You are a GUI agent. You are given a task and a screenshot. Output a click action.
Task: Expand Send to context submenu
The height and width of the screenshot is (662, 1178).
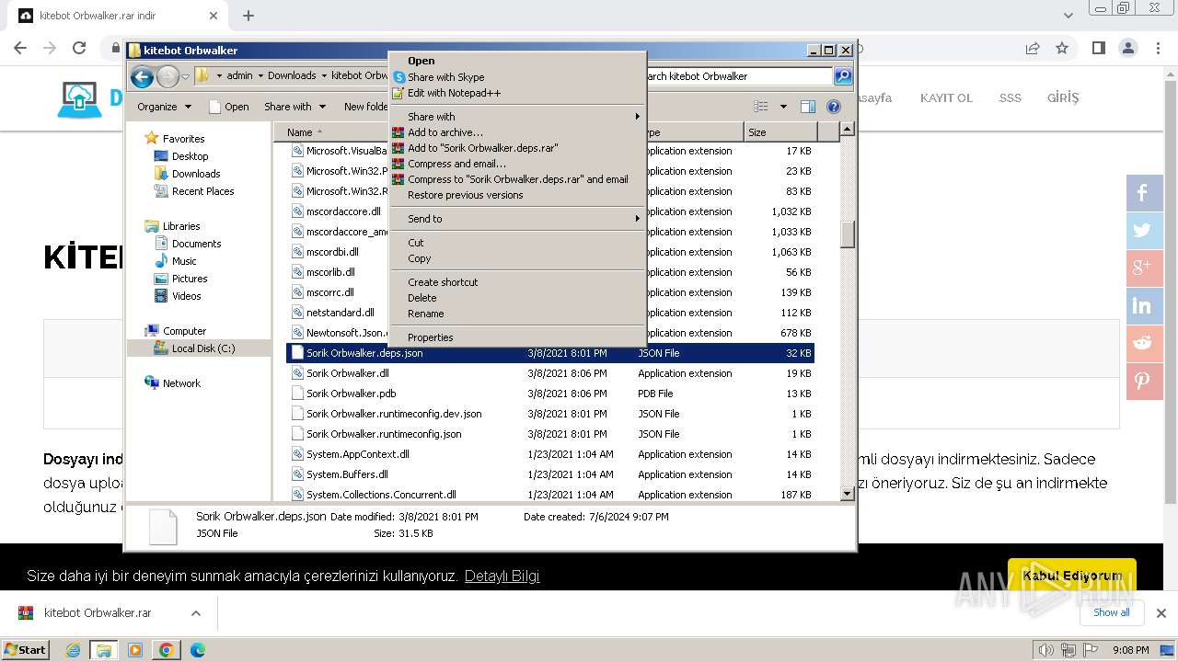point(516,219)
